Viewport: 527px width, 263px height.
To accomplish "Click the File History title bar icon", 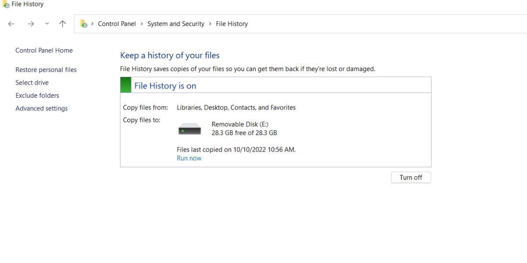I will click(6, 4).
